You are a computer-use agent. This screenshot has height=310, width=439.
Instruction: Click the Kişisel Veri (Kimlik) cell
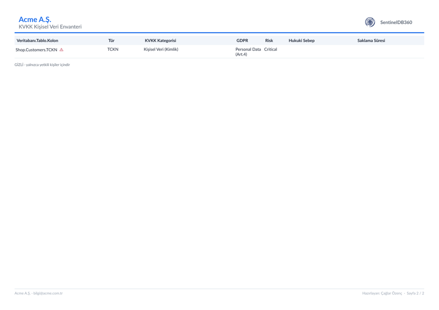(161, 49)
